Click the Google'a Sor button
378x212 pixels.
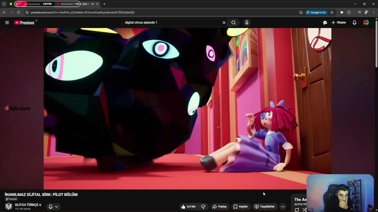pos(316,12)
